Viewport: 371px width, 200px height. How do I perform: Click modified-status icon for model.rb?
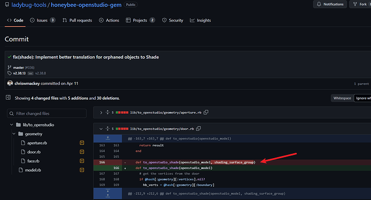click(x=82, y=170)
